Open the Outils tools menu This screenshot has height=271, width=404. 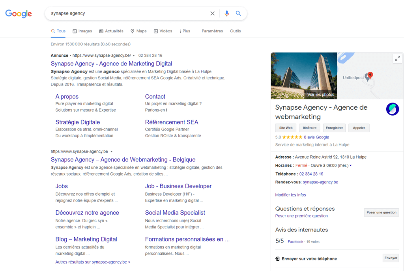(x=235, y=31)
